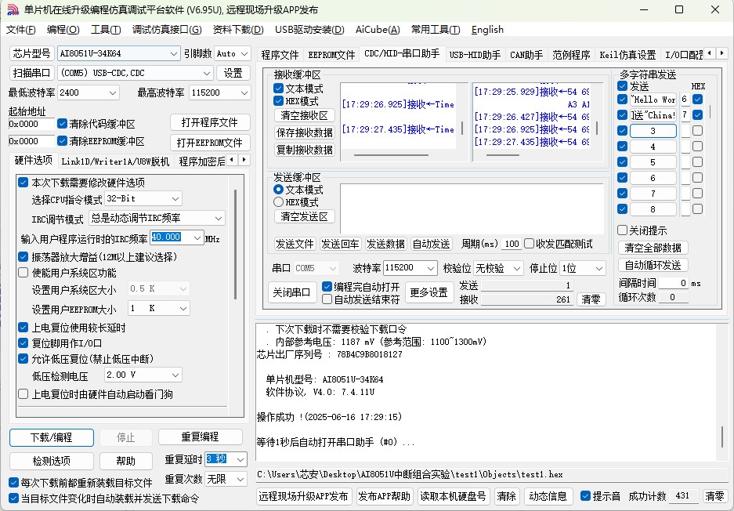The height and width of the screenshot is (511, 734).
Task: Expand the 设置用户EEPROM大小 dropdown
Action: pyautogui.click(x=183, y=308)
